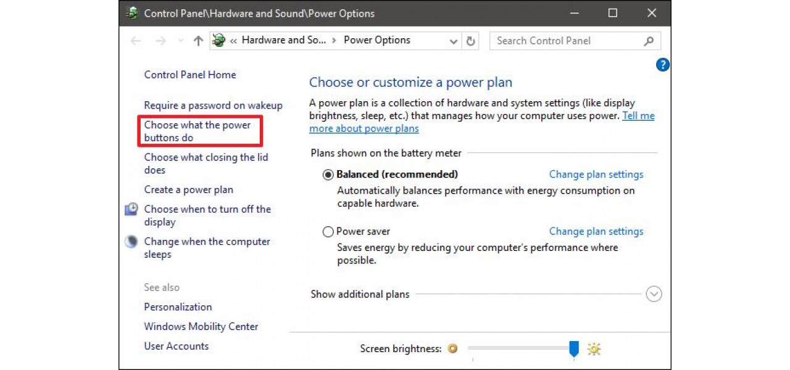Go up one level with Up arrow
The width and height of the screenshot is (790, 370).
pos(198,41)
